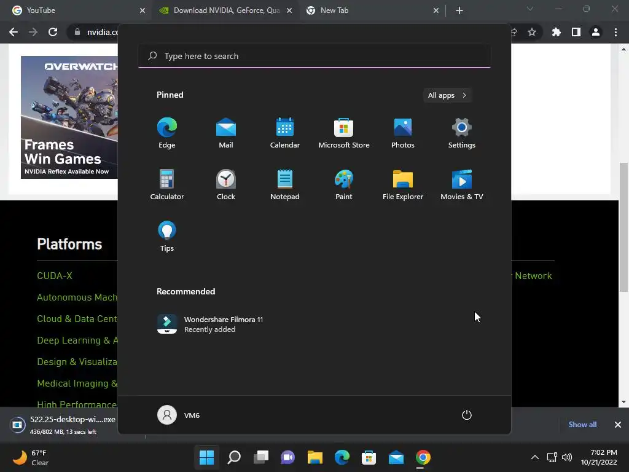
Task: Open the Tips app
Action: 167,237
